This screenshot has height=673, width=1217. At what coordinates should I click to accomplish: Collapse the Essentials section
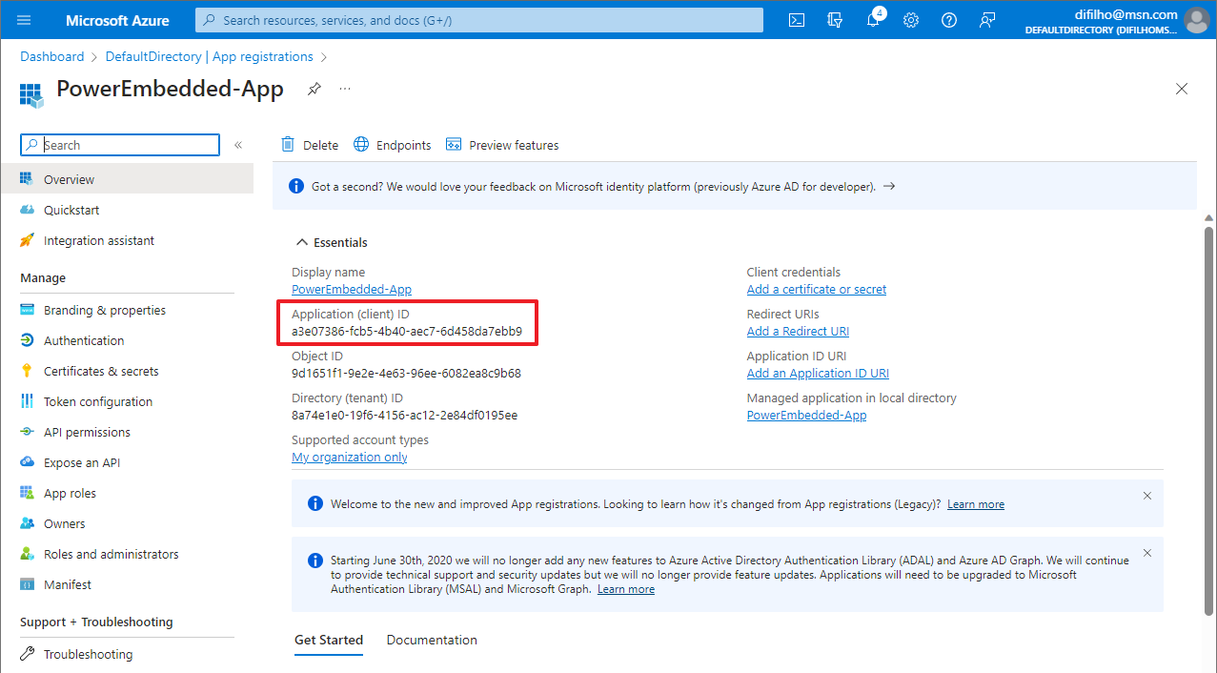302,242
